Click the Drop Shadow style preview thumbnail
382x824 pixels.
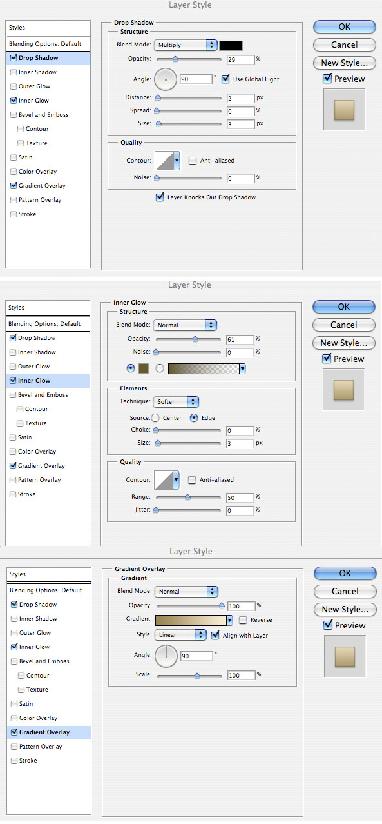point(344,110)
